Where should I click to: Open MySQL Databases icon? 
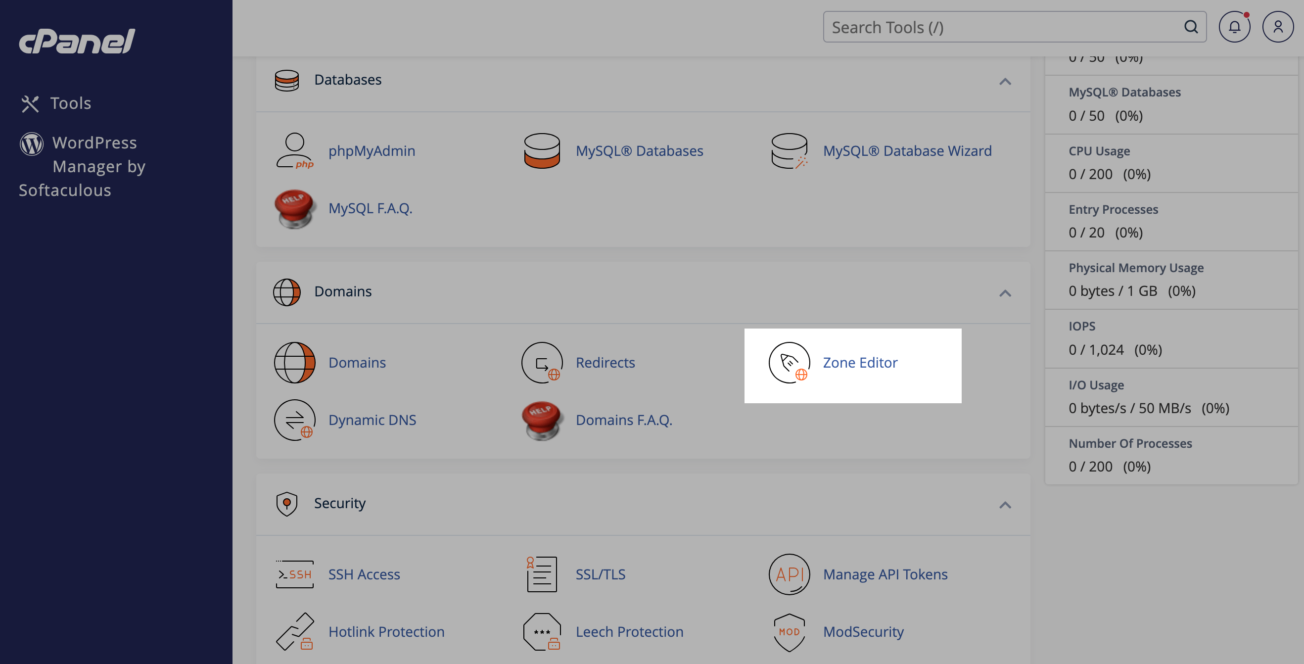click(x=542, y=151)
